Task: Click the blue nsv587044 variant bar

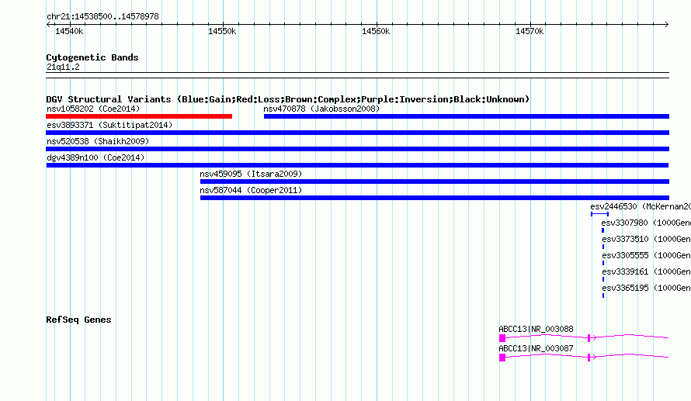Action: pyautogui.click(x=435, y=198)
